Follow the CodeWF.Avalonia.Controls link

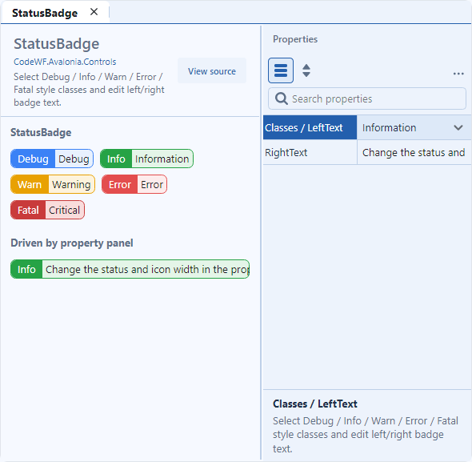pos(65,62)
